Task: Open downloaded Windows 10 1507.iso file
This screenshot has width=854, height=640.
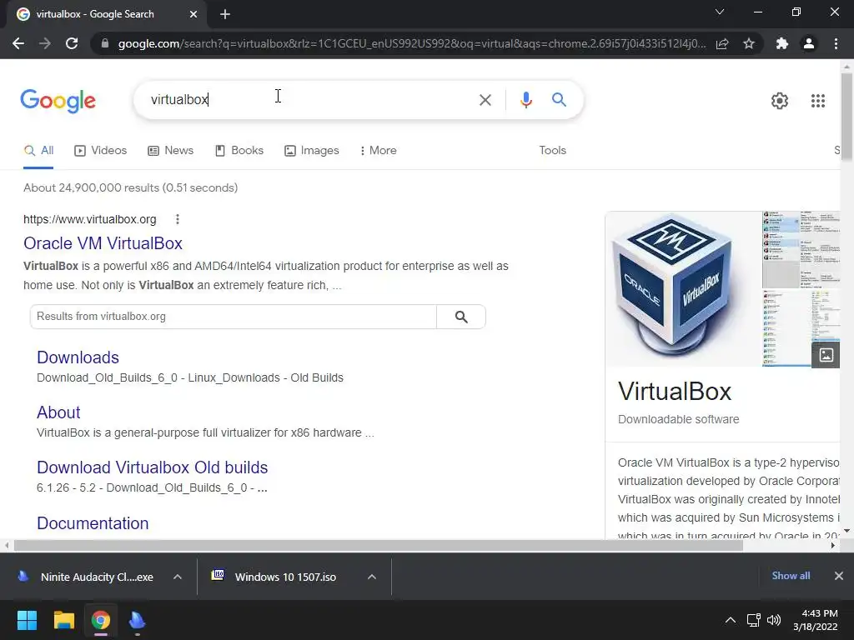Action: click(x=274, y=577)
